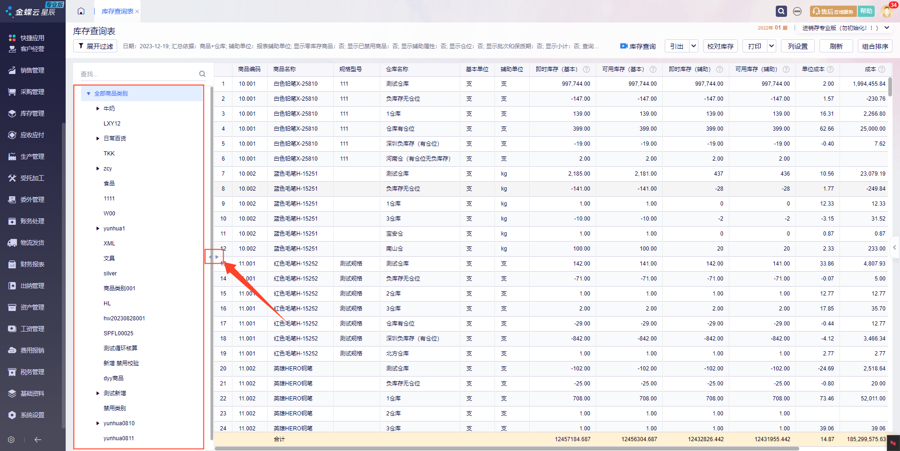Toggle the category panel splitter arrows
The height and width of the screenshot is (451, 900).
click(x=213, y=257)
